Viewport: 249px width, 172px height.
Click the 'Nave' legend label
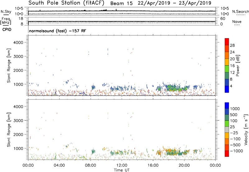237,22
